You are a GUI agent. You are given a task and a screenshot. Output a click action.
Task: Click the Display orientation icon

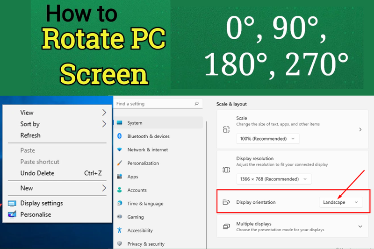pyautogui.click(x=226, y=202)
